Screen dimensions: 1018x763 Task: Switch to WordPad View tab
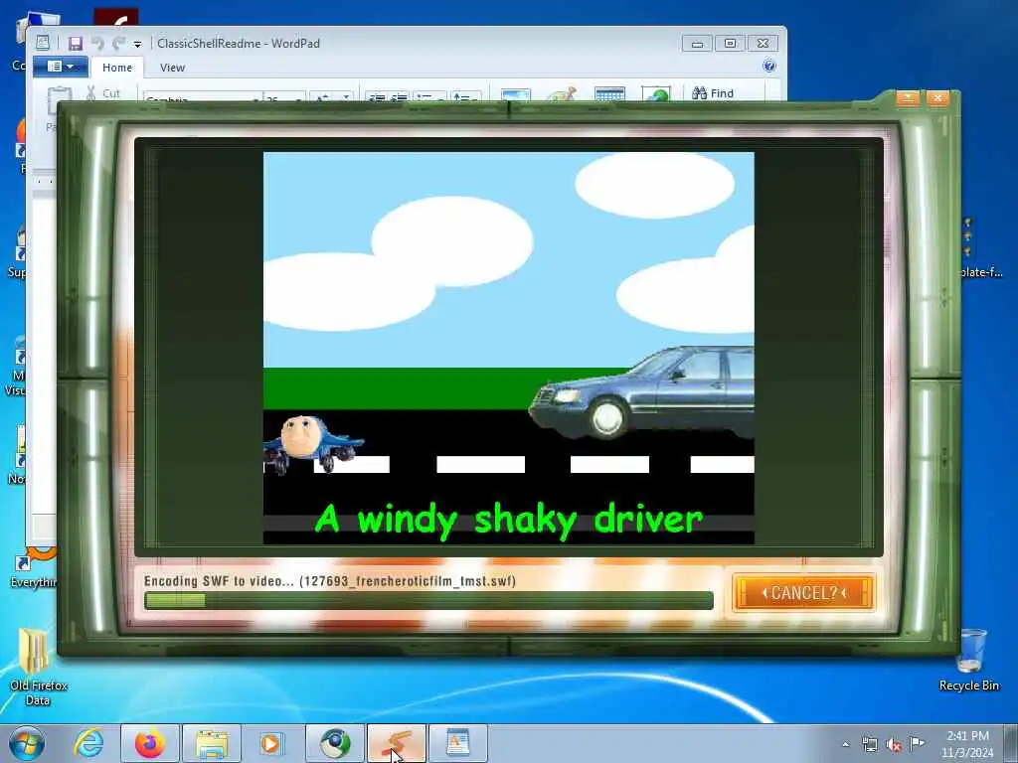[x=172, y=68]
